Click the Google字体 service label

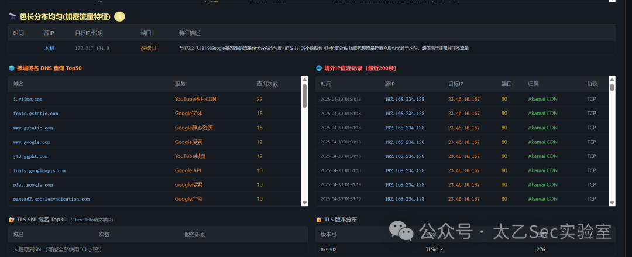(x=188, y=114)
